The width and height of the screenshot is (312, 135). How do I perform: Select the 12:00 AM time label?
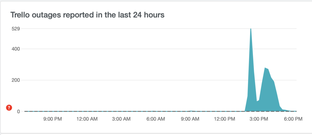pos(87,119)
